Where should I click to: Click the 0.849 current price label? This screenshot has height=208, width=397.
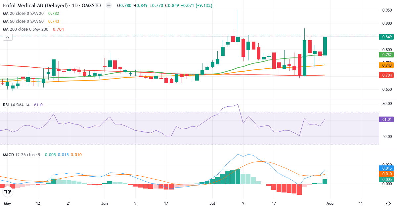pyautogui.click(x=386, y=37)
